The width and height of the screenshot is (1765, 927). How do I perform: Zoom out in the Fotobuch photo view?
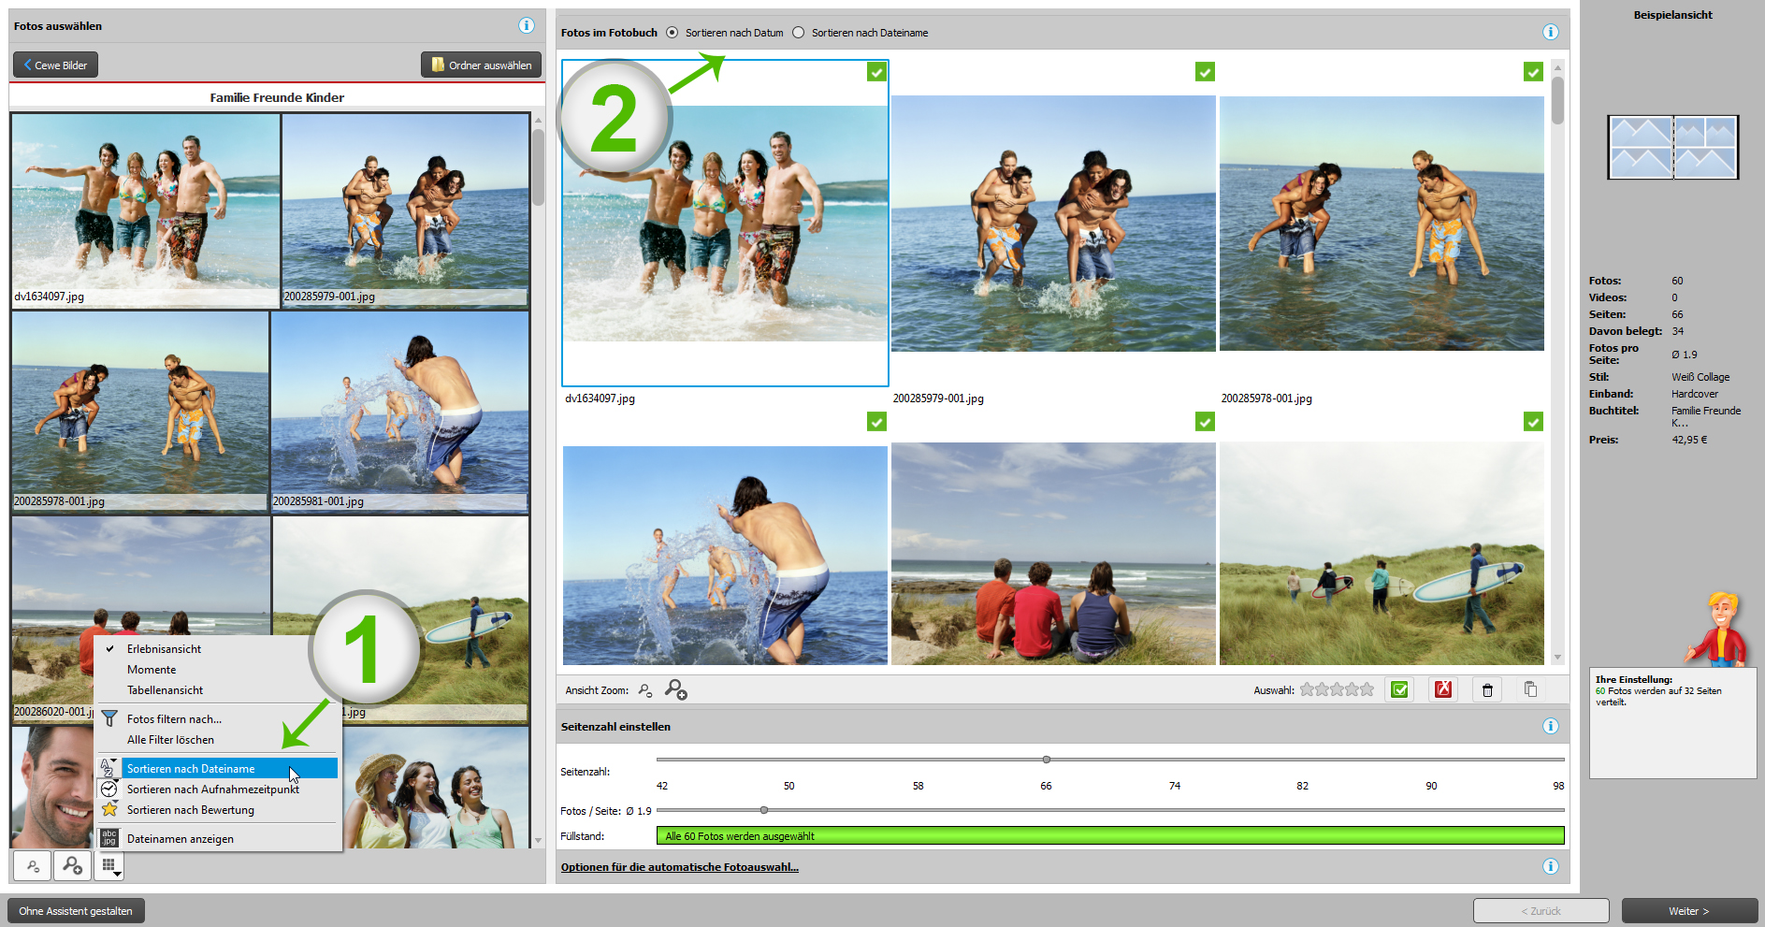tap(645, 690)
